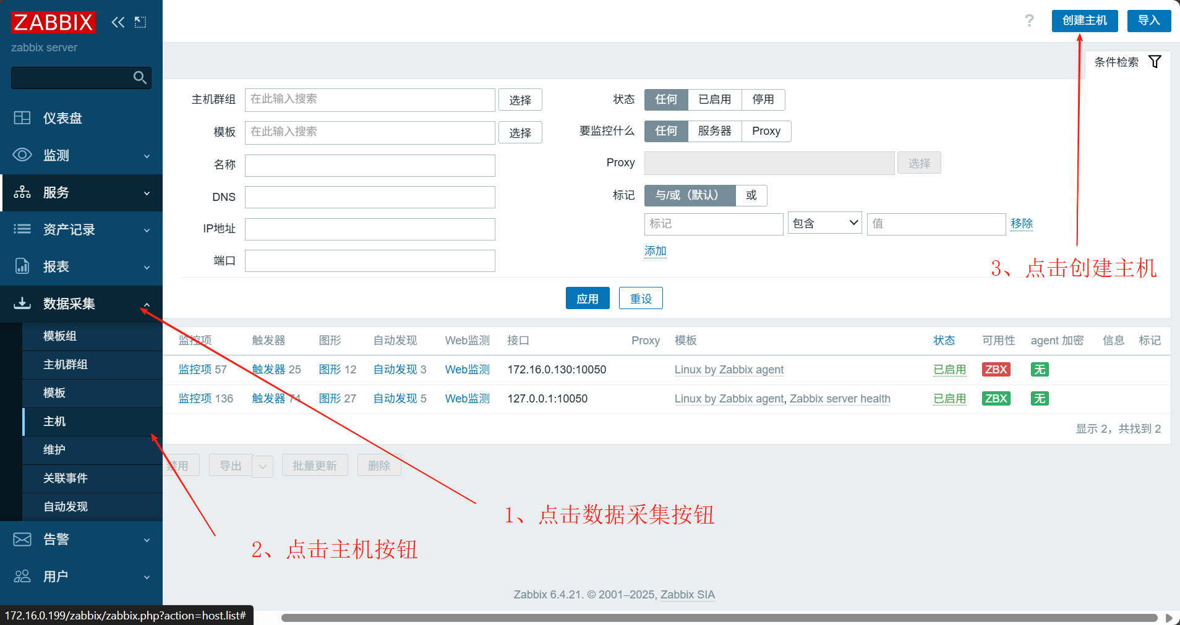The image size is (1180, 625).
Task: Click the 添加 tag link
Action: click(x=655, y=250)
